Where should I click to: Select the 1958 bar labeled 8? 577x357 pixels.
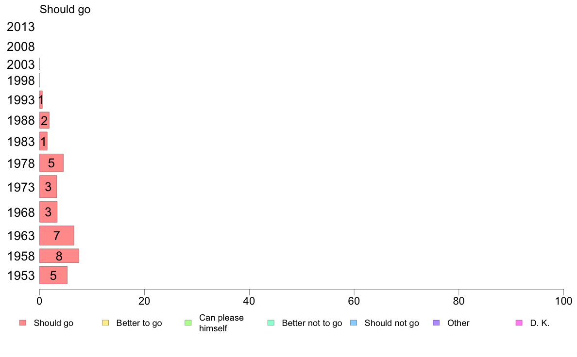tap(59, 256)
